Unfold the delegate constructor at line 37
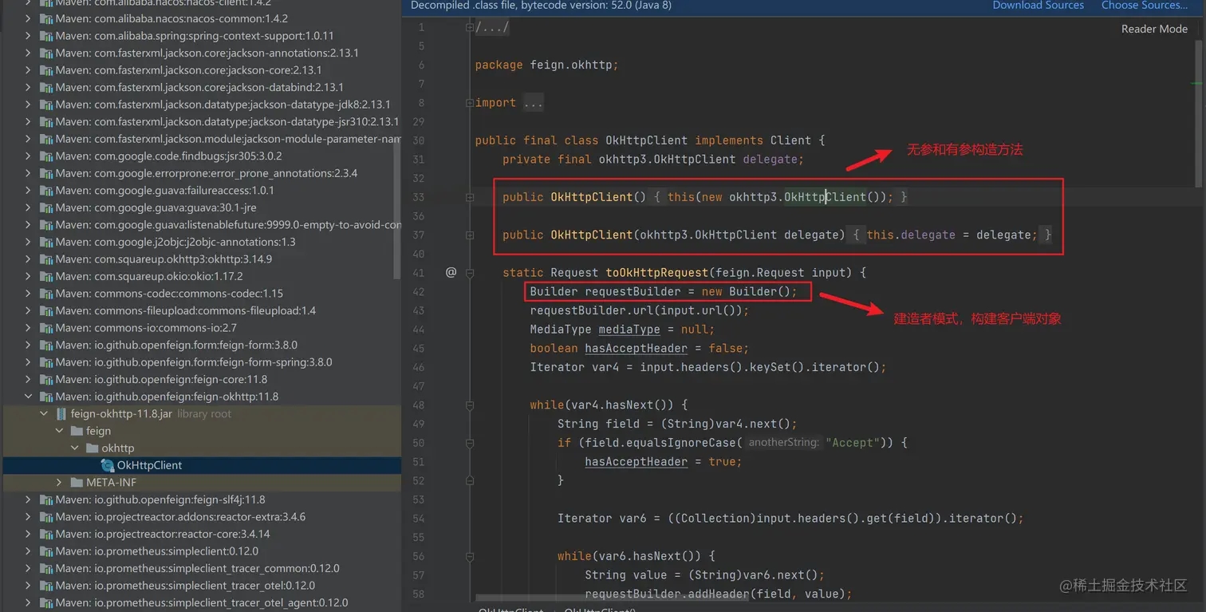The image size is (1206, 612). 471,235
